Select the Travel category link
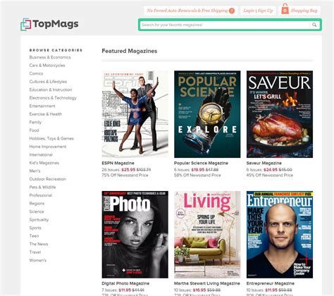This screenshot has height=296, width=334. (35, 252)
